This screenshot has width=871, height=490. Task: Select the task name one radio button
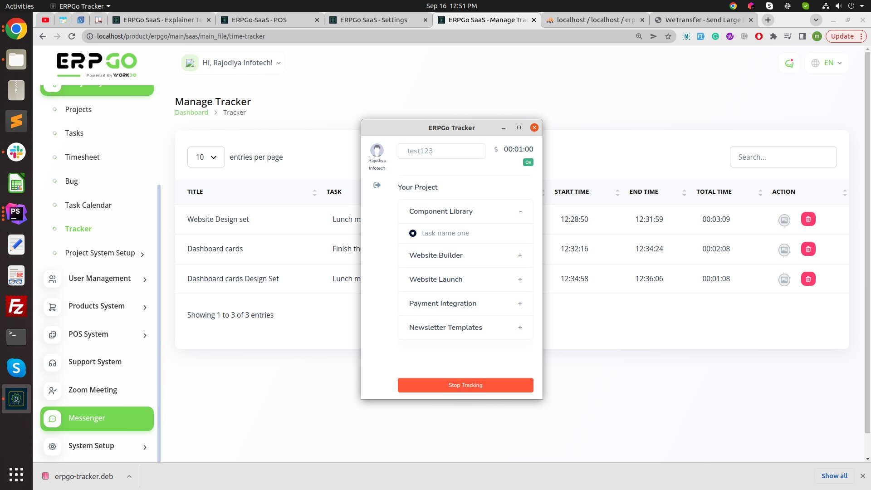412,233
